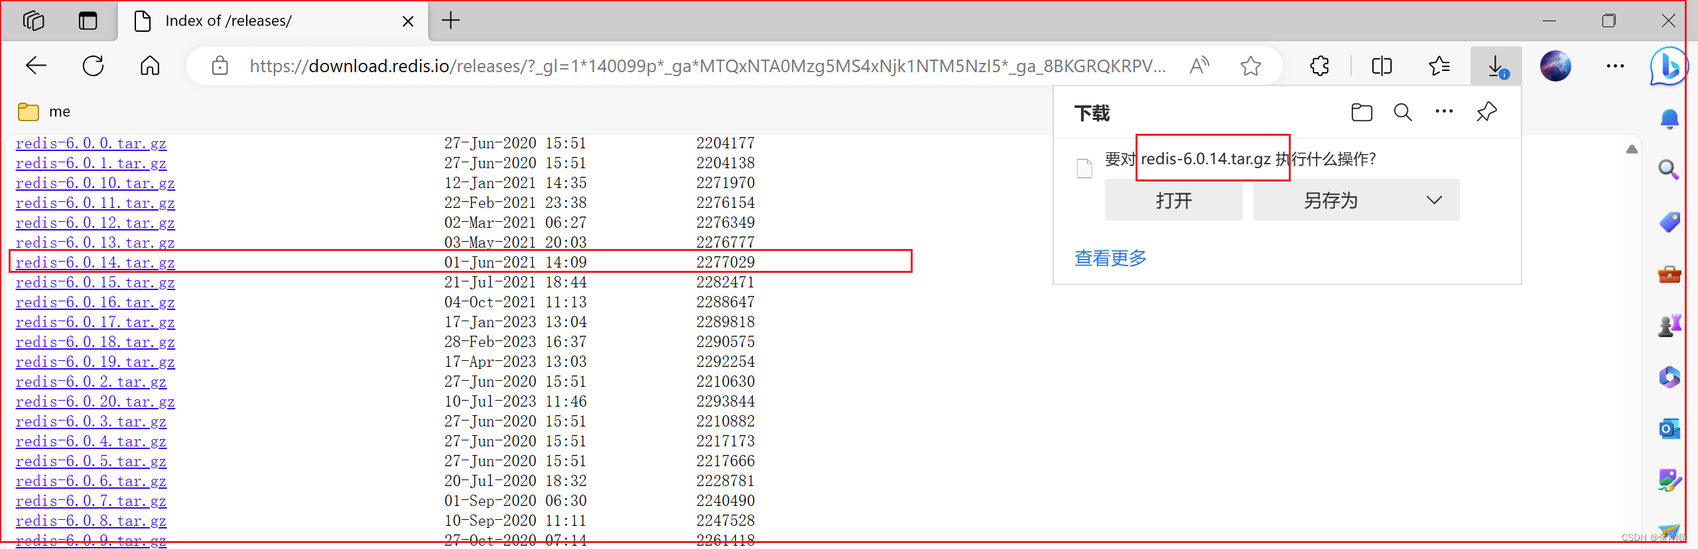Select the date 10-Jul-2023 11:46
The image size is (1698, 549).
[x=515, y=401]
